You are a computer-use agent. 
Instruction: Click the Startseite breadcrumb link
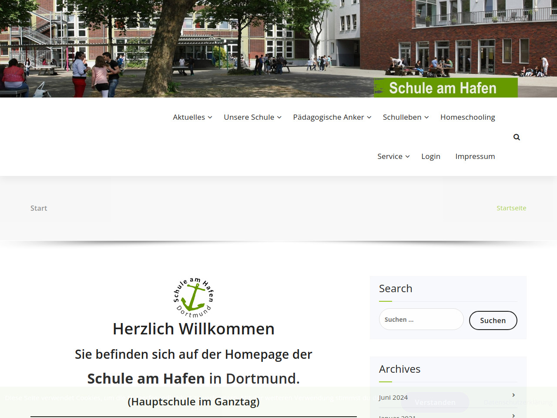511,208
